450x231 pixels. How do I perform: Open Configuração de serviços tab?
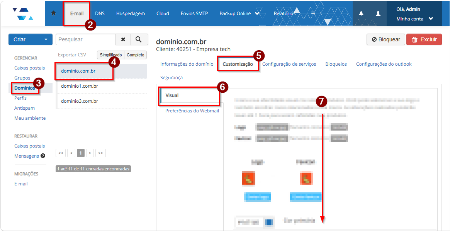pyautogui.click(x=289, y=64)
